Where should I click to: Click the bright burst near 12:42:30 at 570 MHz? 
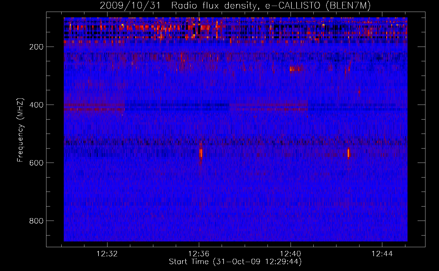tap(349, 153)
